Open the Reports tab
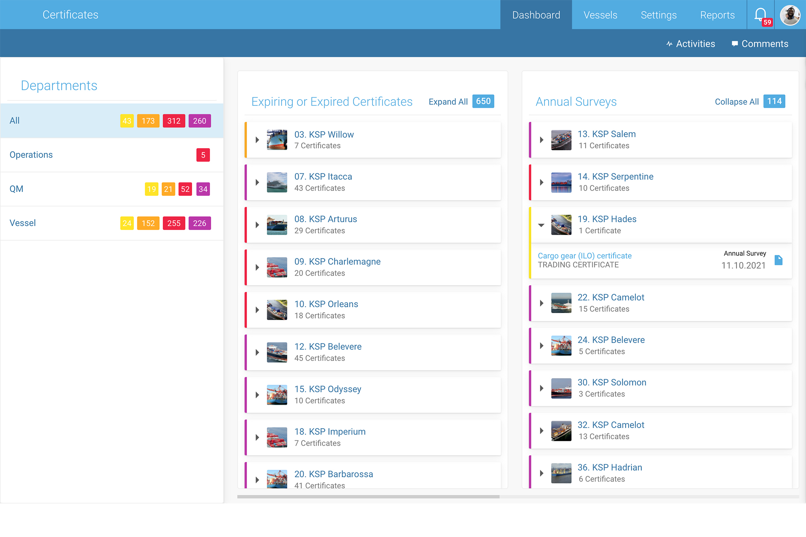 [x=717, y=15]
